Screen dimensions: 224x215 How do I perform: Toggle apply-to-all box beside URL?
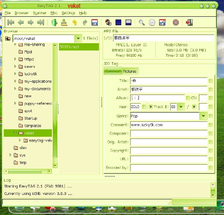pyautogui.click(x=210, y=159)
